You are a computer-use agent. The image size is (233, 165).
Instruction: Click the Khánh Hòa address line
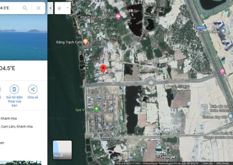point(9,119)
